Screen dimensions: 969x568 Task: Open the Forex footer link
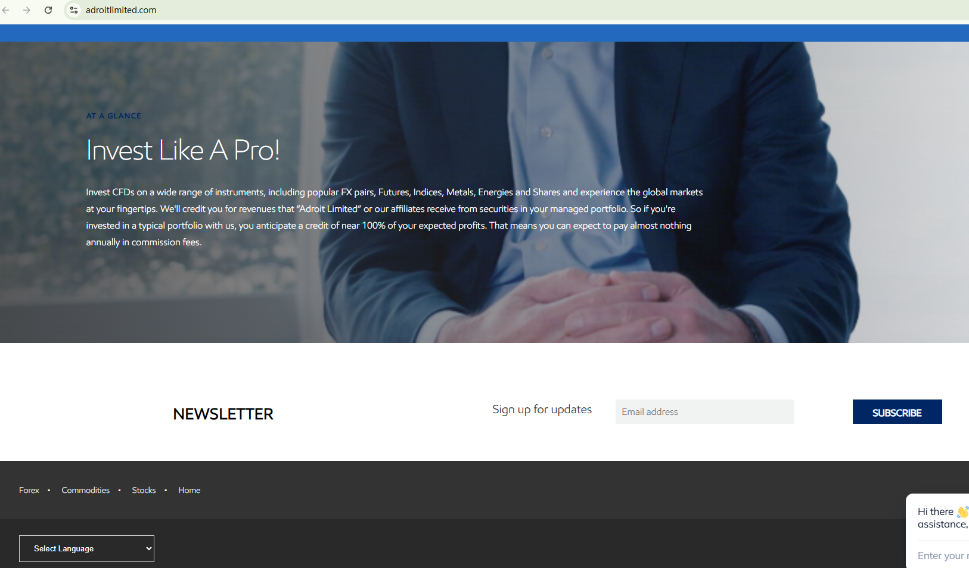29,490
